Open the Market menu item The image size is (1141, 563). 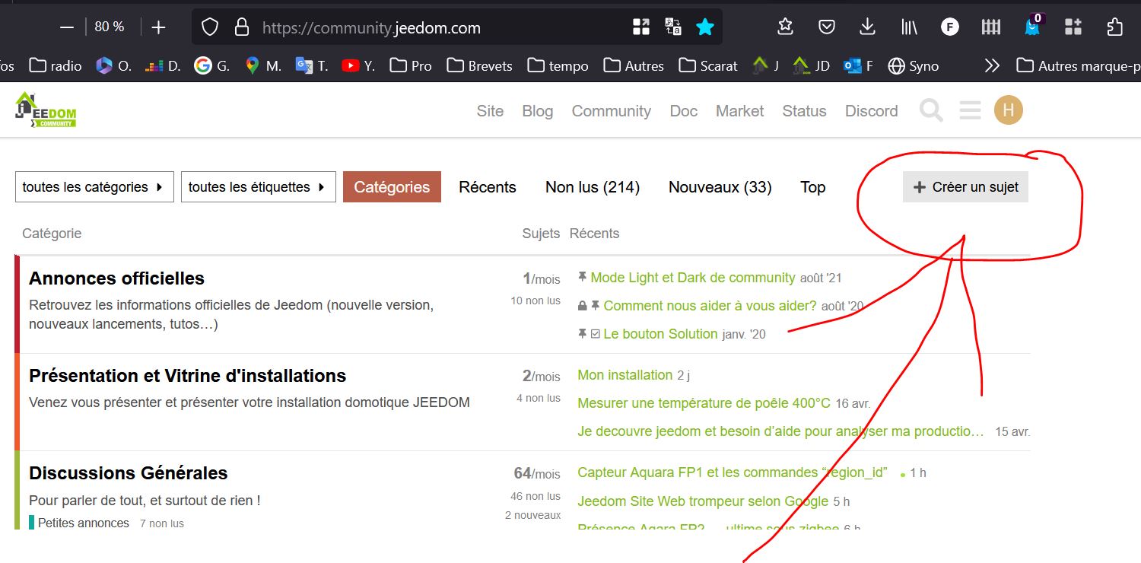[x=739, y=111]
